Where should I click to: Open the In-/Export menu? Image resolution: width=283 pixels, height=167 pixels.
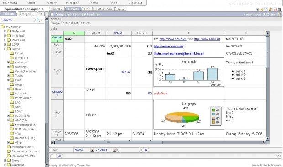tap(73, 3)
